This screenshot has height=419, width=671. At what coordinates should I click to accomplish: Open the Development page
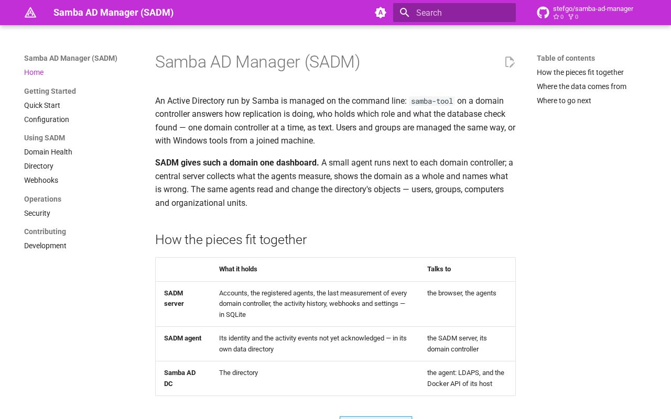pos(45,246)
